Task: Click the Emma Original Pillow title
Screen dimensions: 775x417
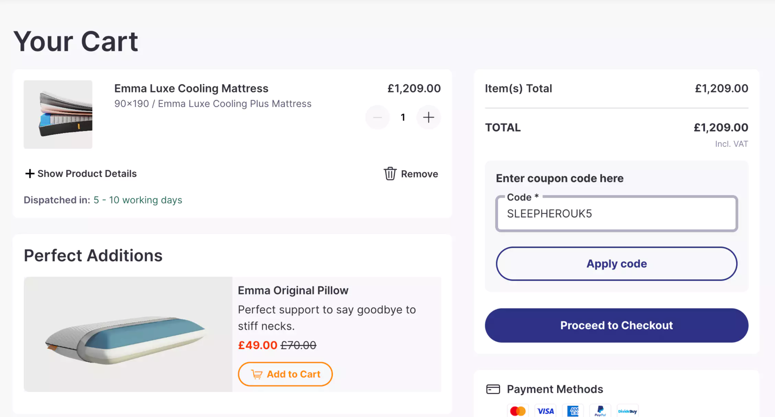Action: coord(293,290)
